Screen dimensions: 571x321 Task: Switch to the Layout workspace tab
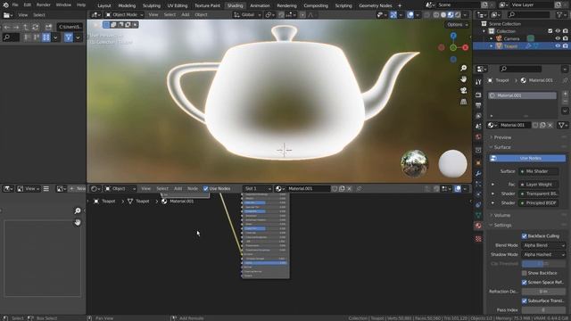tap(104, 5)
